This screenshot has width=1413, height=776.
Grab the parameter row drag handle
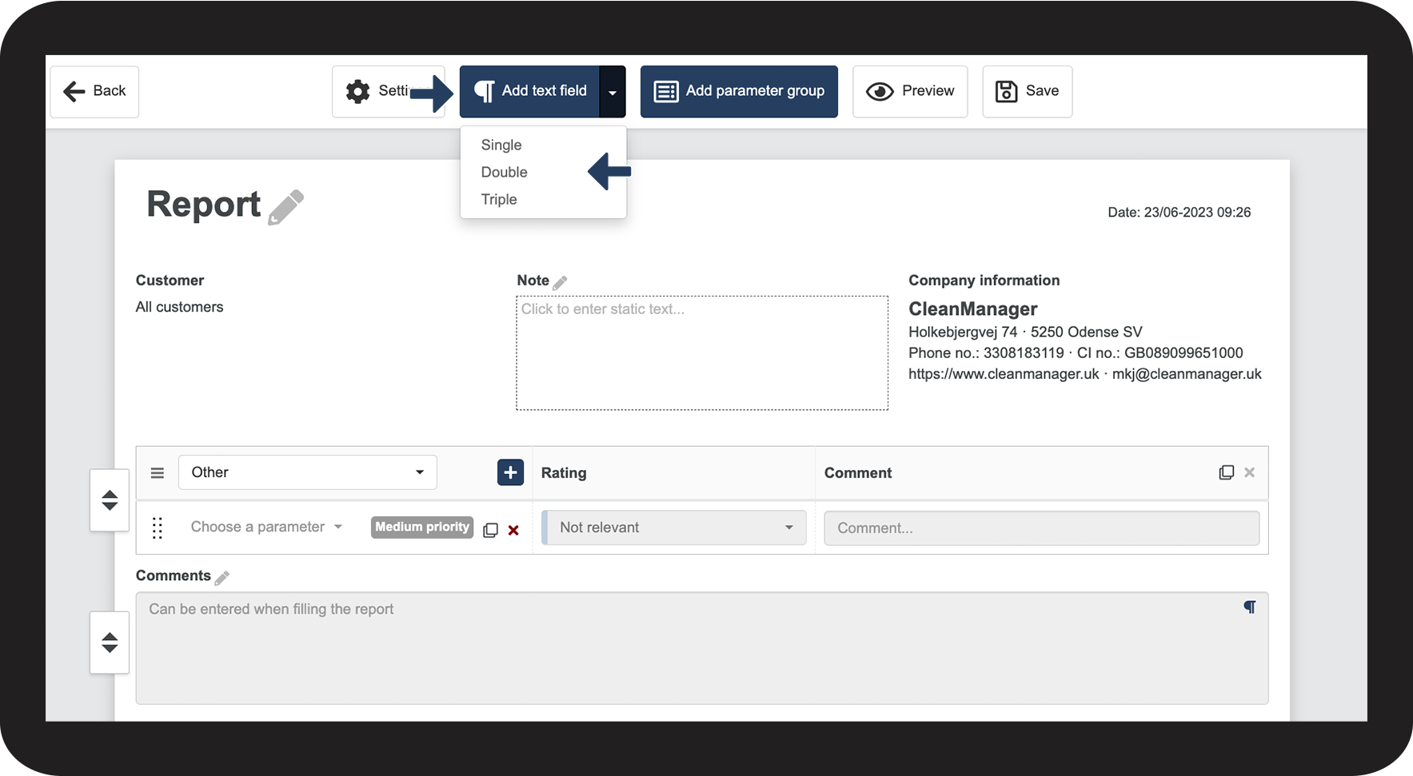tap(158, 527)
